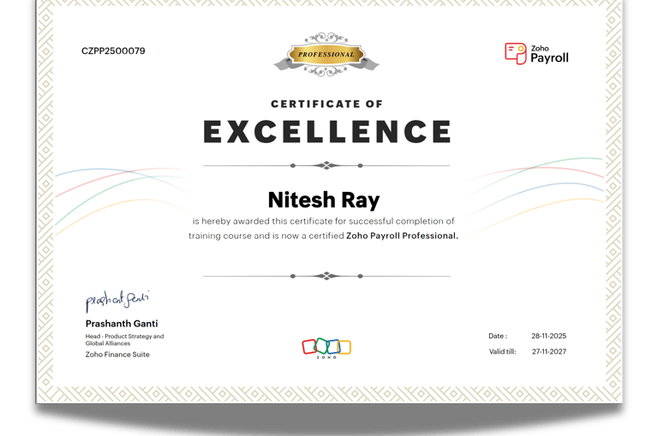The height and width of the screenshot is (436, 658).
Task: Click the 'CERTIFICATE OF' heading
Action: coord(327,104)
